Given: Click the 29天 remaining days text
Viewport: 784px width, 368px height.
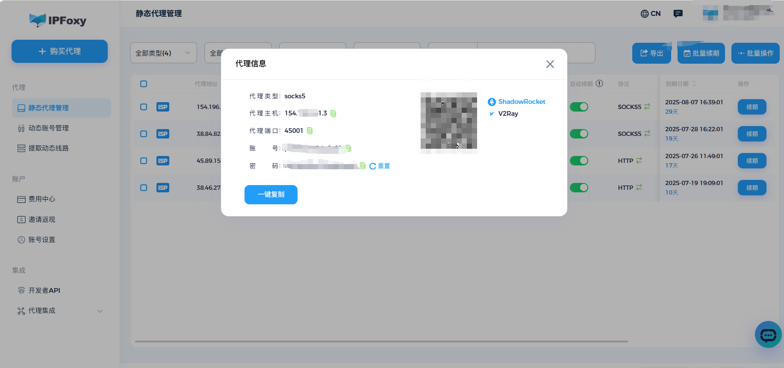Looking at the screenshot, I should pyautogui.click(x=672, y=112).
